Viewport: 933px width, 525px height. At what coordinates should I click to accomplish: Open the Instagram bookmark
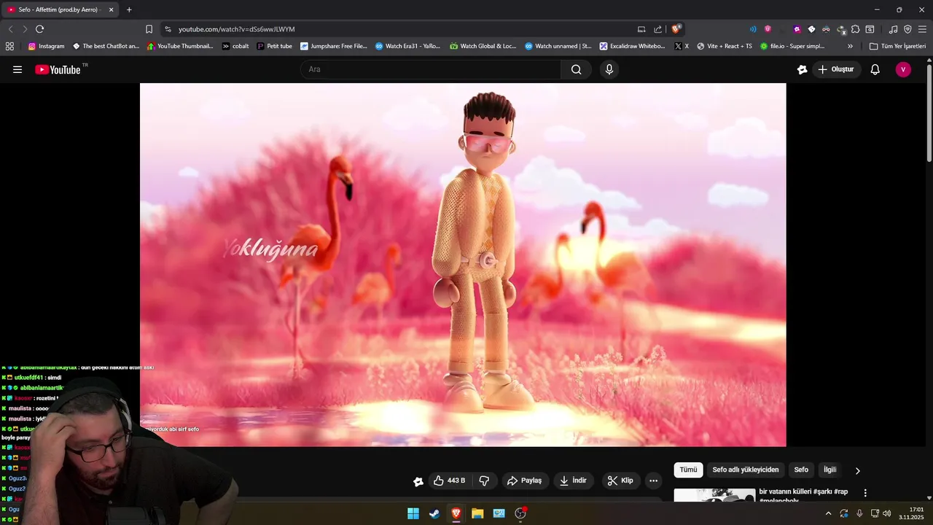click(x=47, y=46)
